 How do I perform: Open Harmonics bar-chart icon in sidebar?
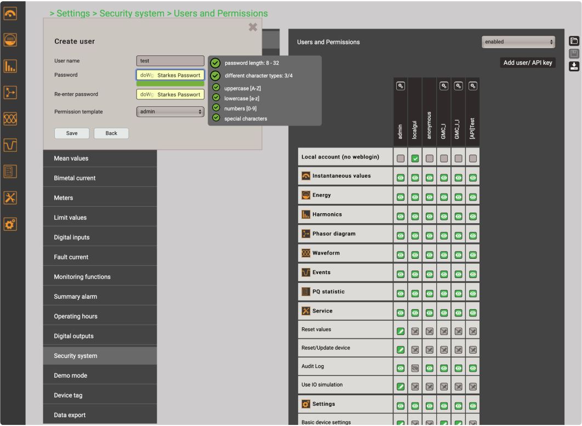(10, 66)
